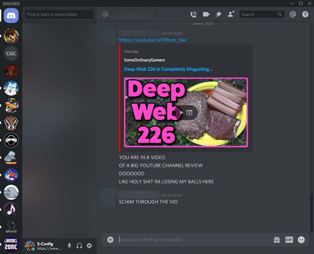Maximize the Discord window
Image resolution: width=314 pixels, height=254 pixels.
(301, 3)
